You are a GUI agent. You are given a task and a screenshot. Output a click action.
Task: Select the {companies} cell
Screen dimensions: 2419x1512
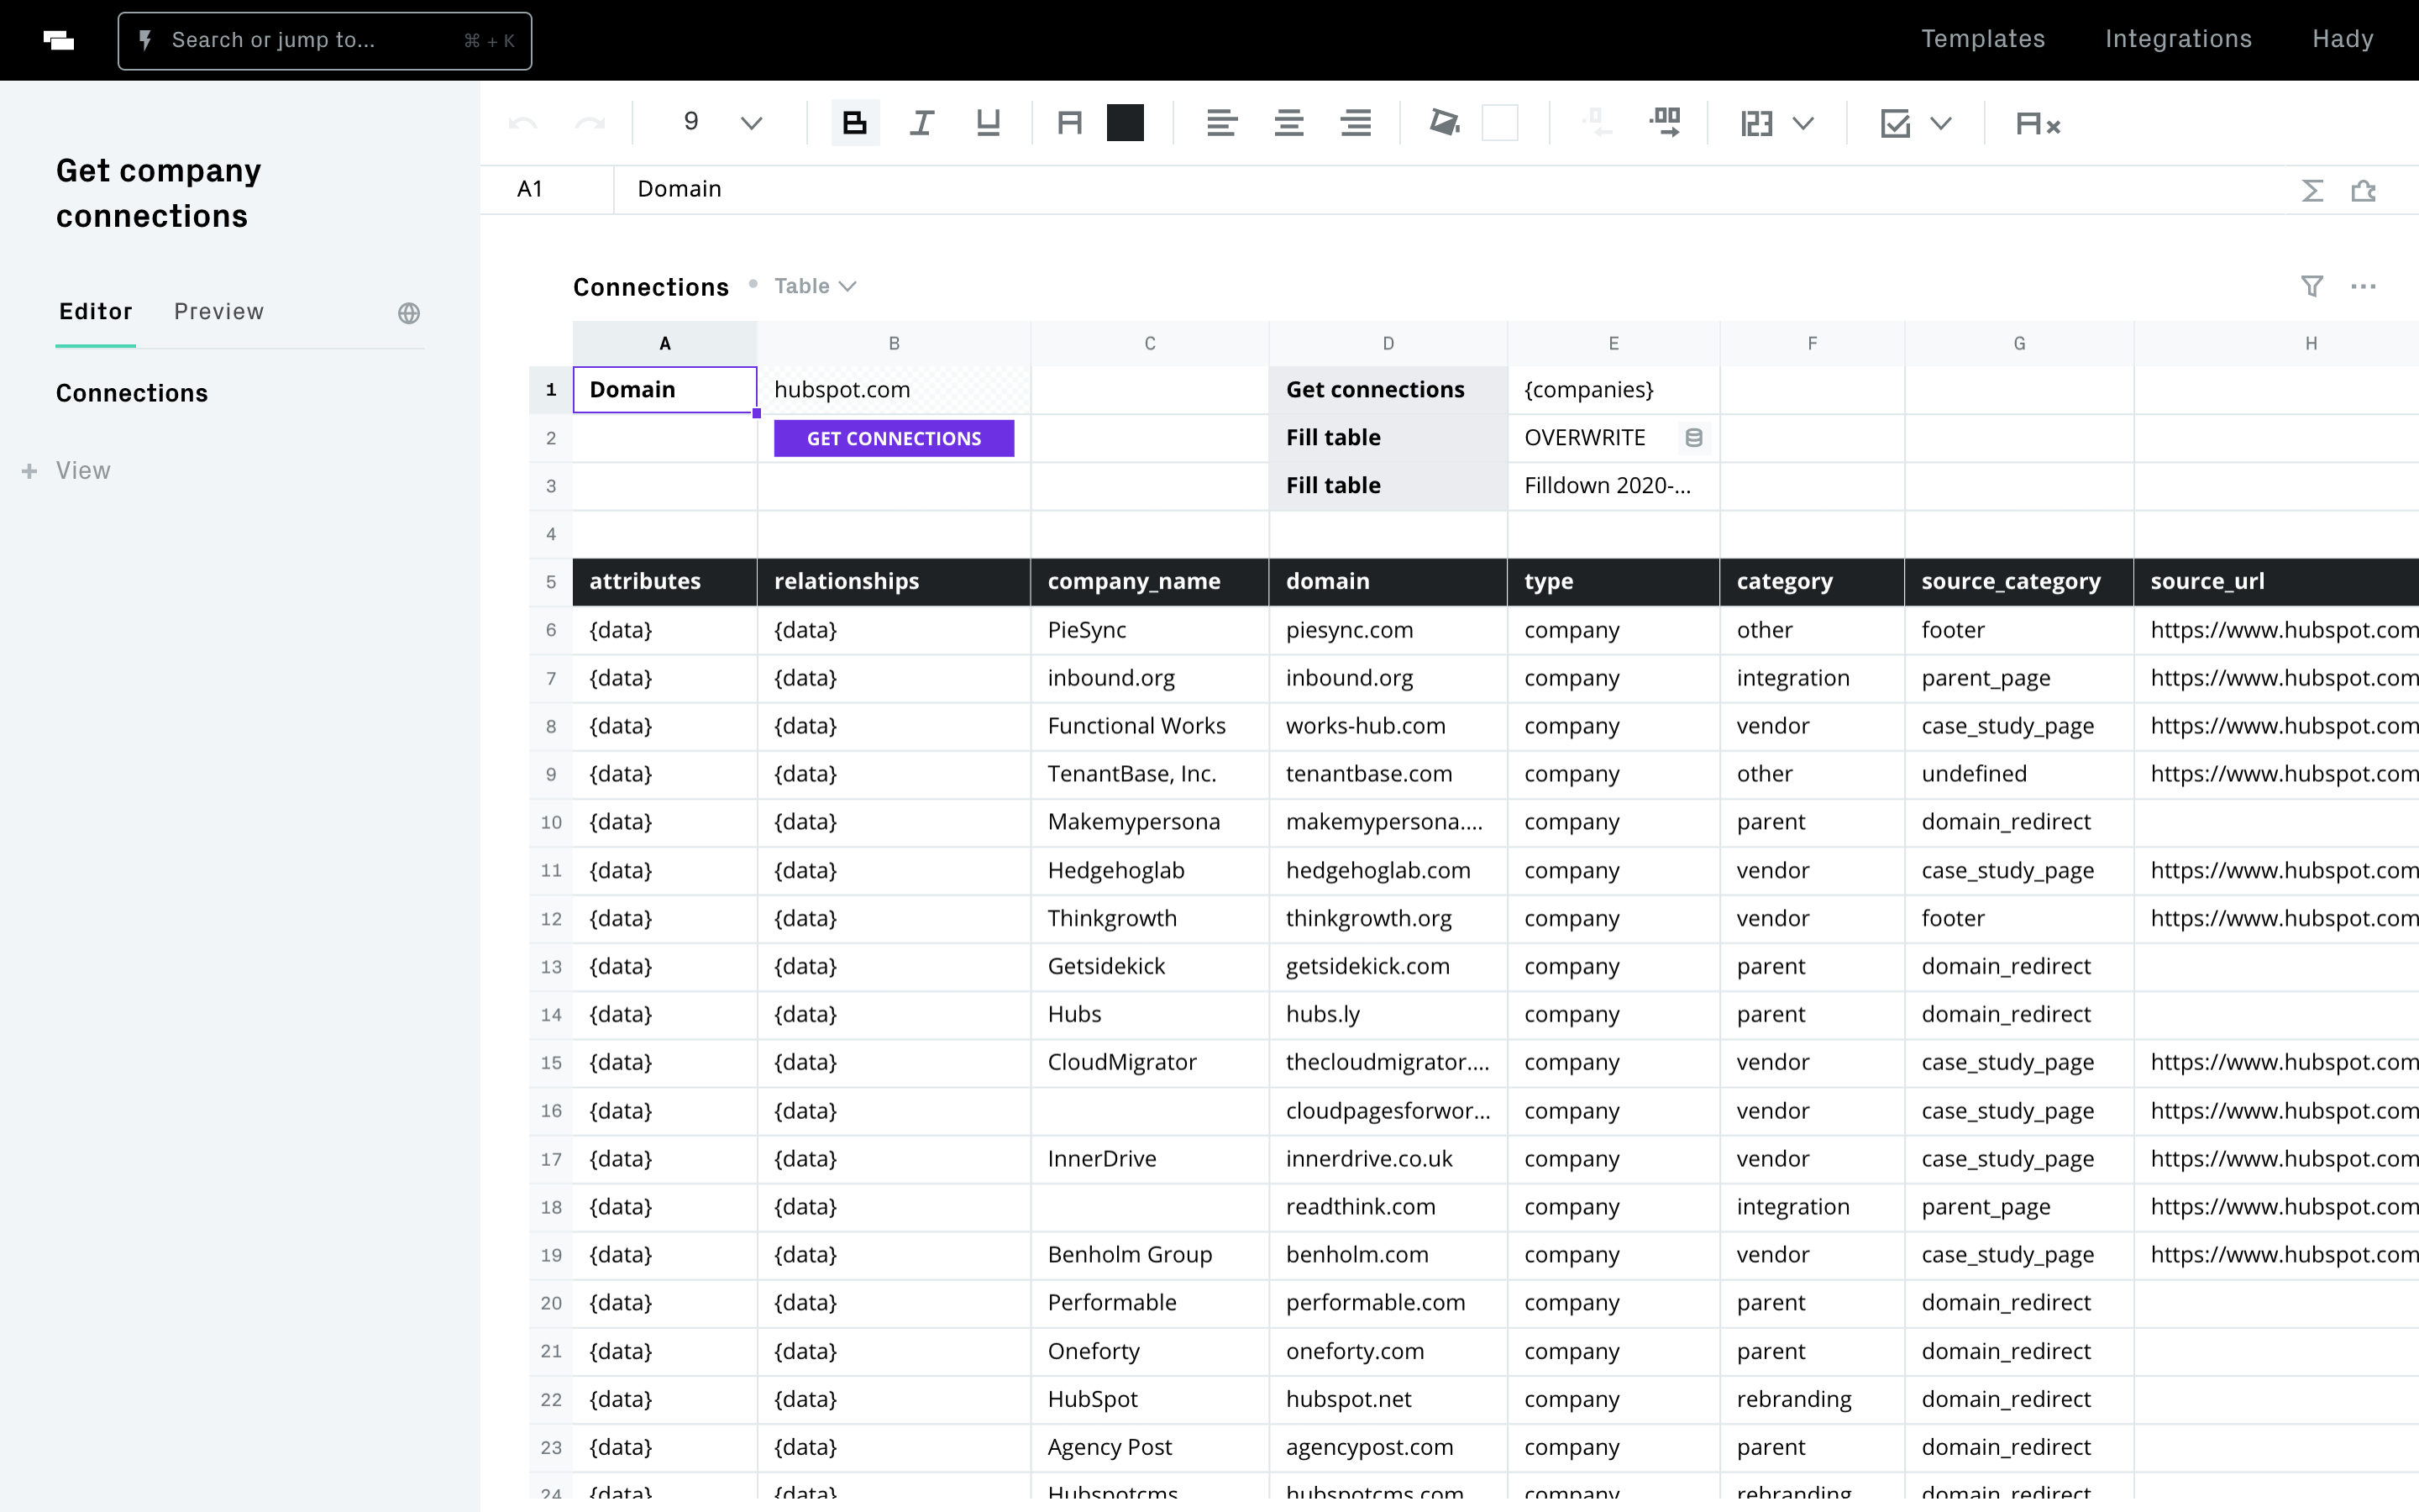pos(1614,390)
